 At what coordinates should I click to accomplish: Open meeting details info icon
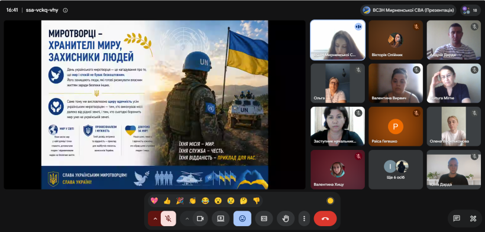click(65, 10)
